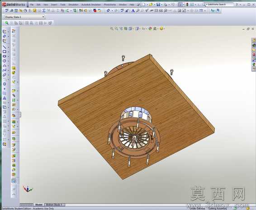Click the 'Editing Assembly' status bar text
The height and width of the screenshot is (210, 256).
pos(218,208)
